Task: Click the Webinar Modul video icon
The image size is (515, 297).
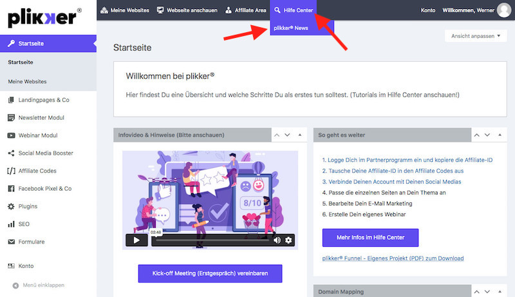Action: pos(12,135)
